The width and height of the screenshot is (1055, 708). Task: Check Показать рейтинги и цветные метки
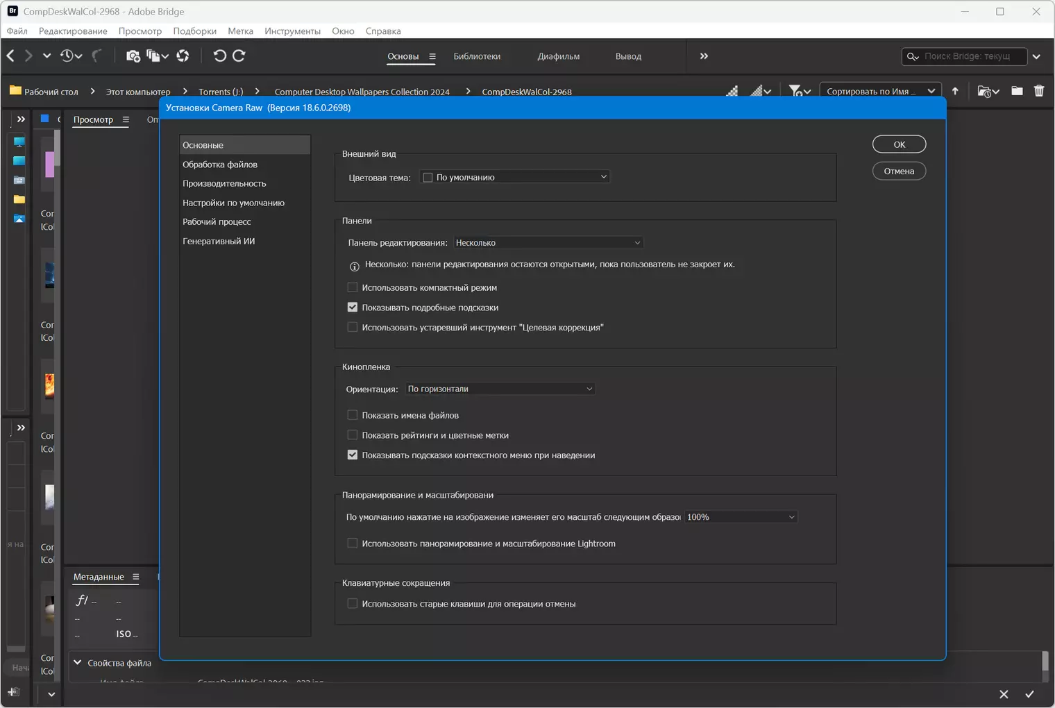(353, 435)
